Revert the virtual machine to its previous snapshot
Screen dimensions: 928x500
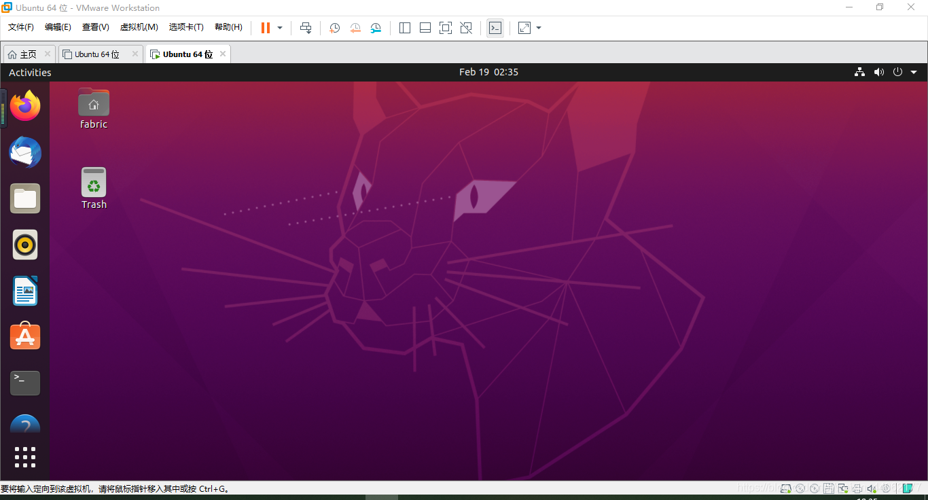pyautogui.click(x=355, y=28)
